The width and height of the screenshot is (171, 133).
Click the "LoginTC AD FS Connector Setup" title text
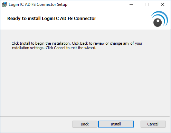pyautogui.click(x=38, y=4)
